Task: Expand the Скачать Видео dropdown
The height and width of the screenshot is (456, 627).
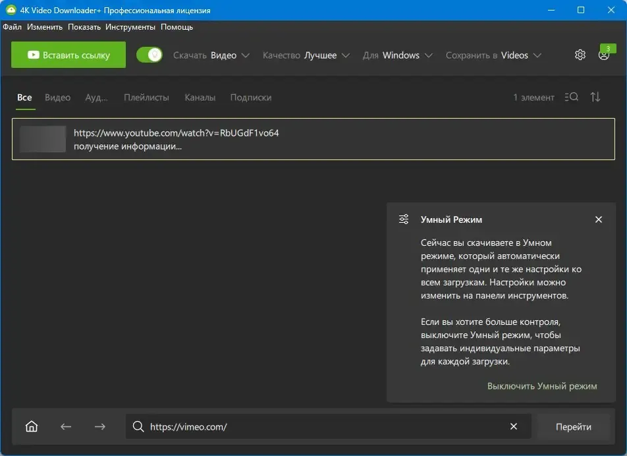Action: [x=211, y=55]
